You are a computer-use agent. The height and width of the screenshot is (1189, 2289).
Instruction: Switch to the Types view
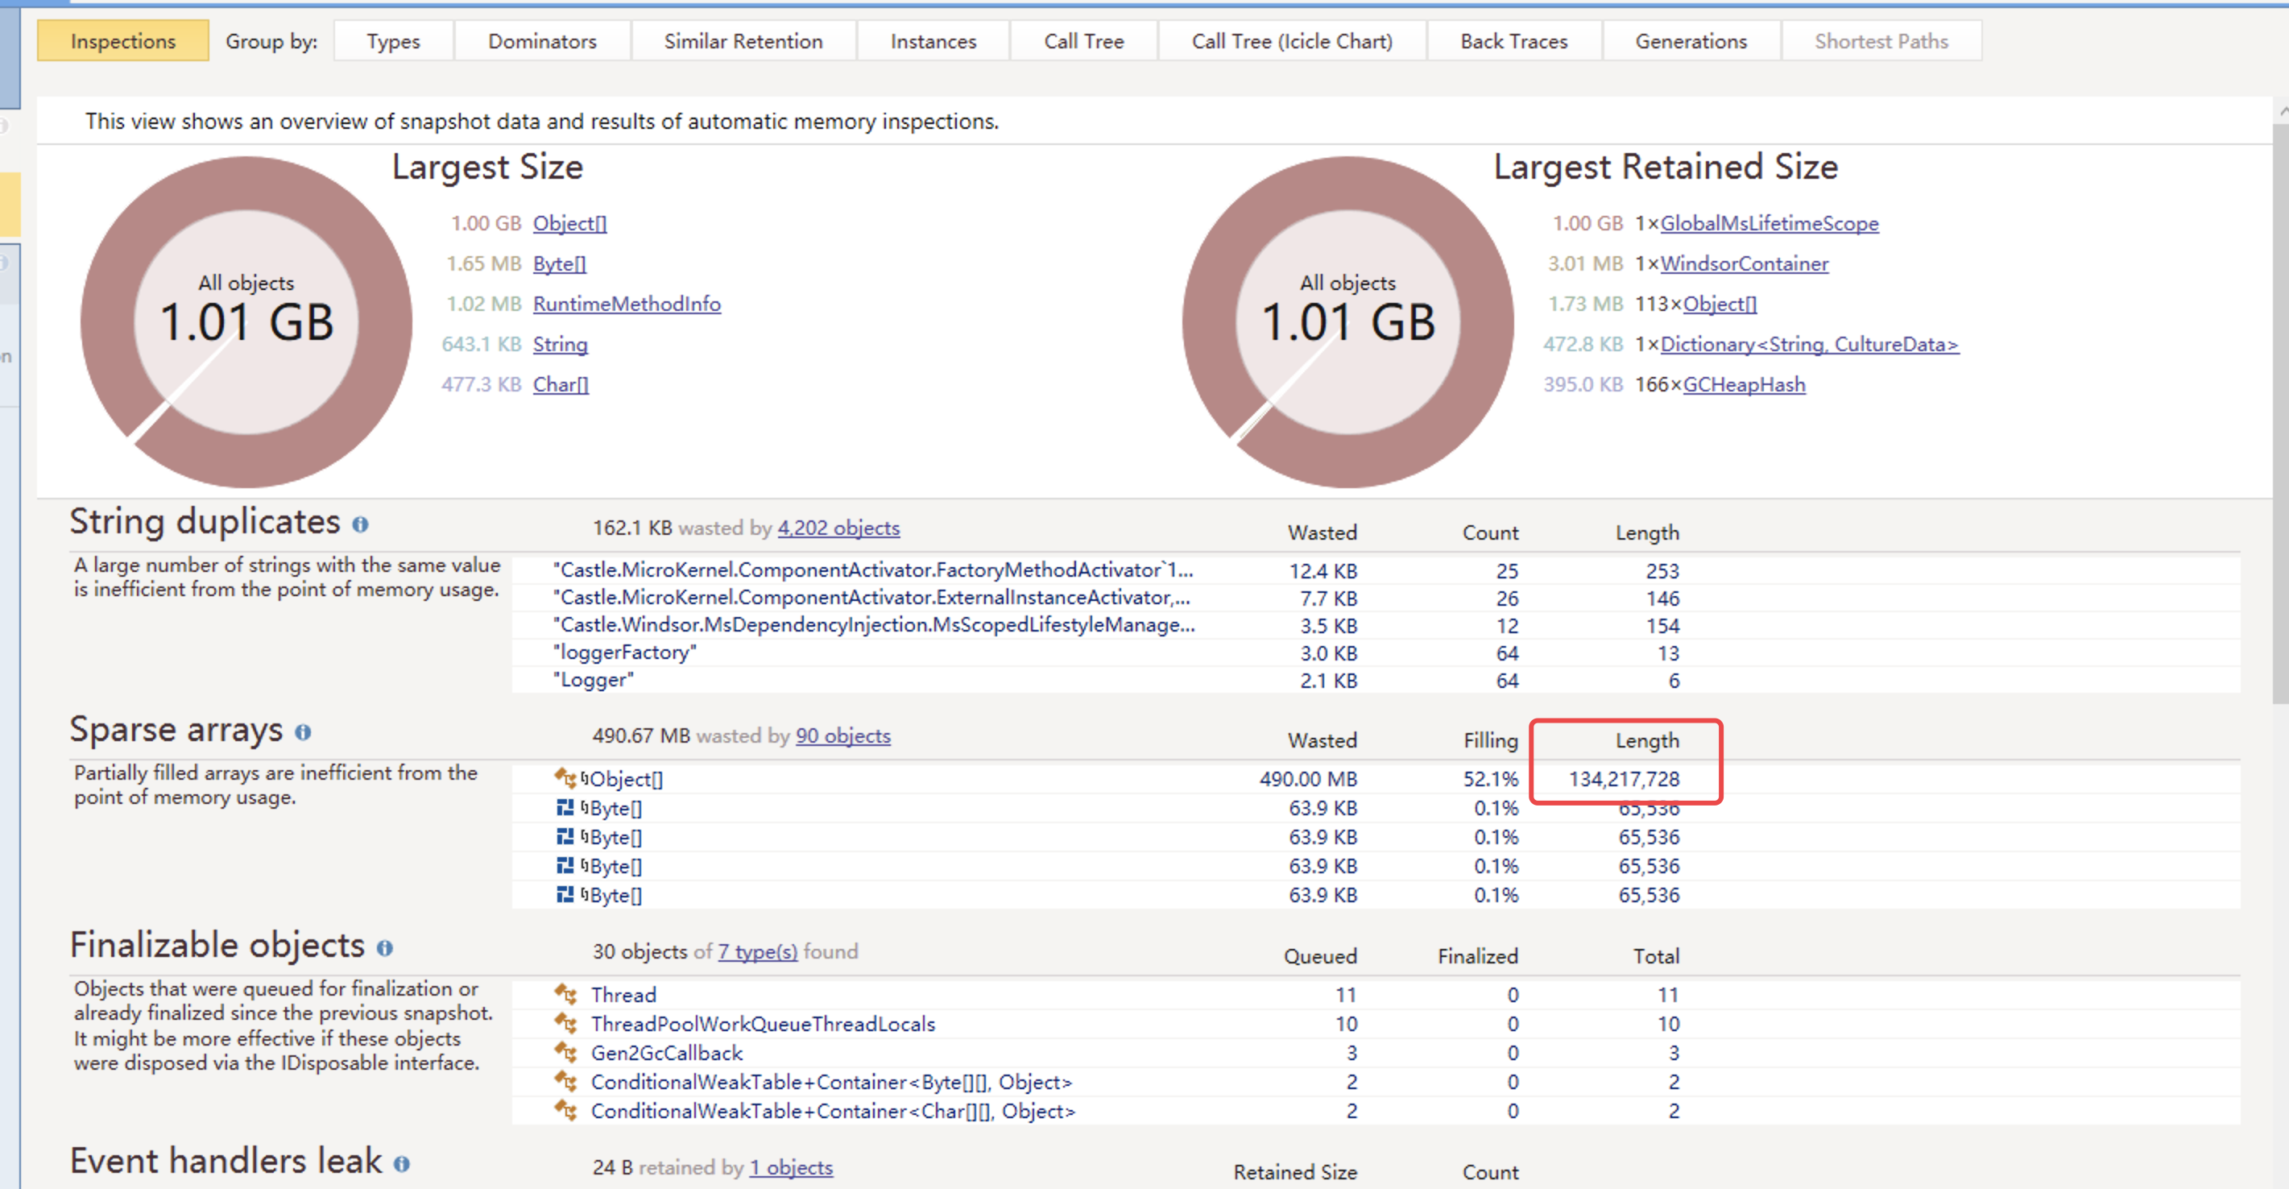pyautogui.click(x=393, y=40)
